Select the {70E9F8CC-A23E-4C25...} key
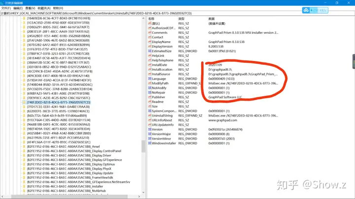 coord(58,98)
